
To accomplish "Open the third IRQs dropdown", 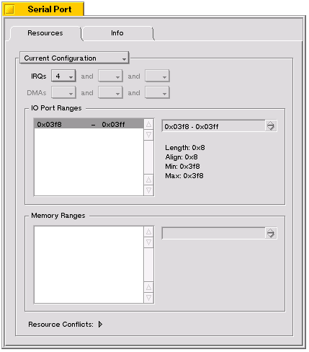I will 157,76.
